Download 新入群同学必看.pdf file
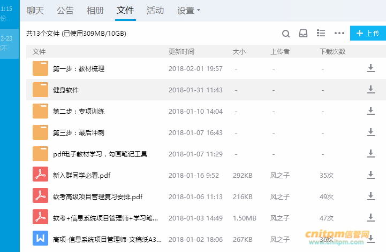The width and height of the screenshot is (386, 252). pos(370,175)
